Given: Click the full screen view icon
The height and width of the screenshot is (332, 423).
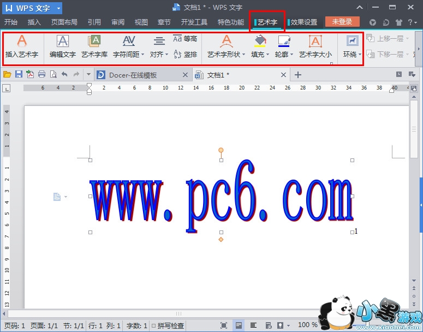Looking at the screenshot, I should [x=224, y=325].
